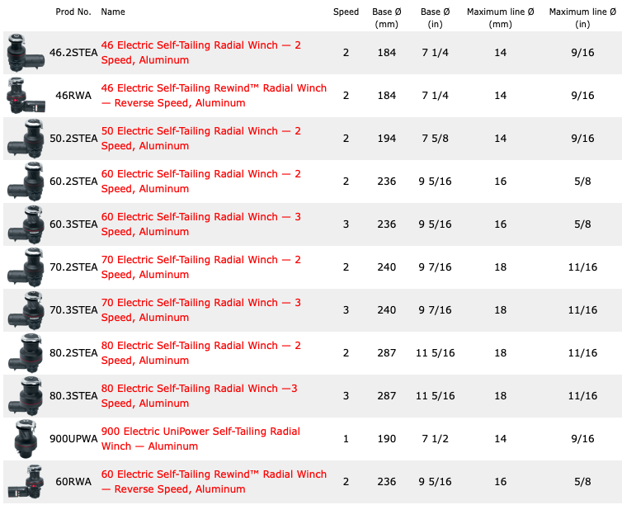Click the 80.2STEA winch thumbnail

[26, 352]
